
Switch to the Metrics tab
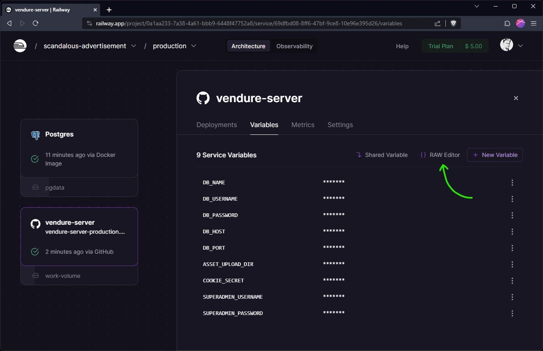pos(303,125)
